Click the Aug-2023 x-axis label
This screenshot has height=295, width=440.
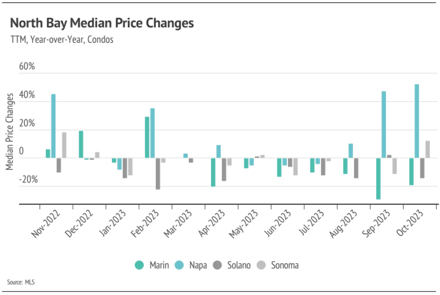pos(343,223)
